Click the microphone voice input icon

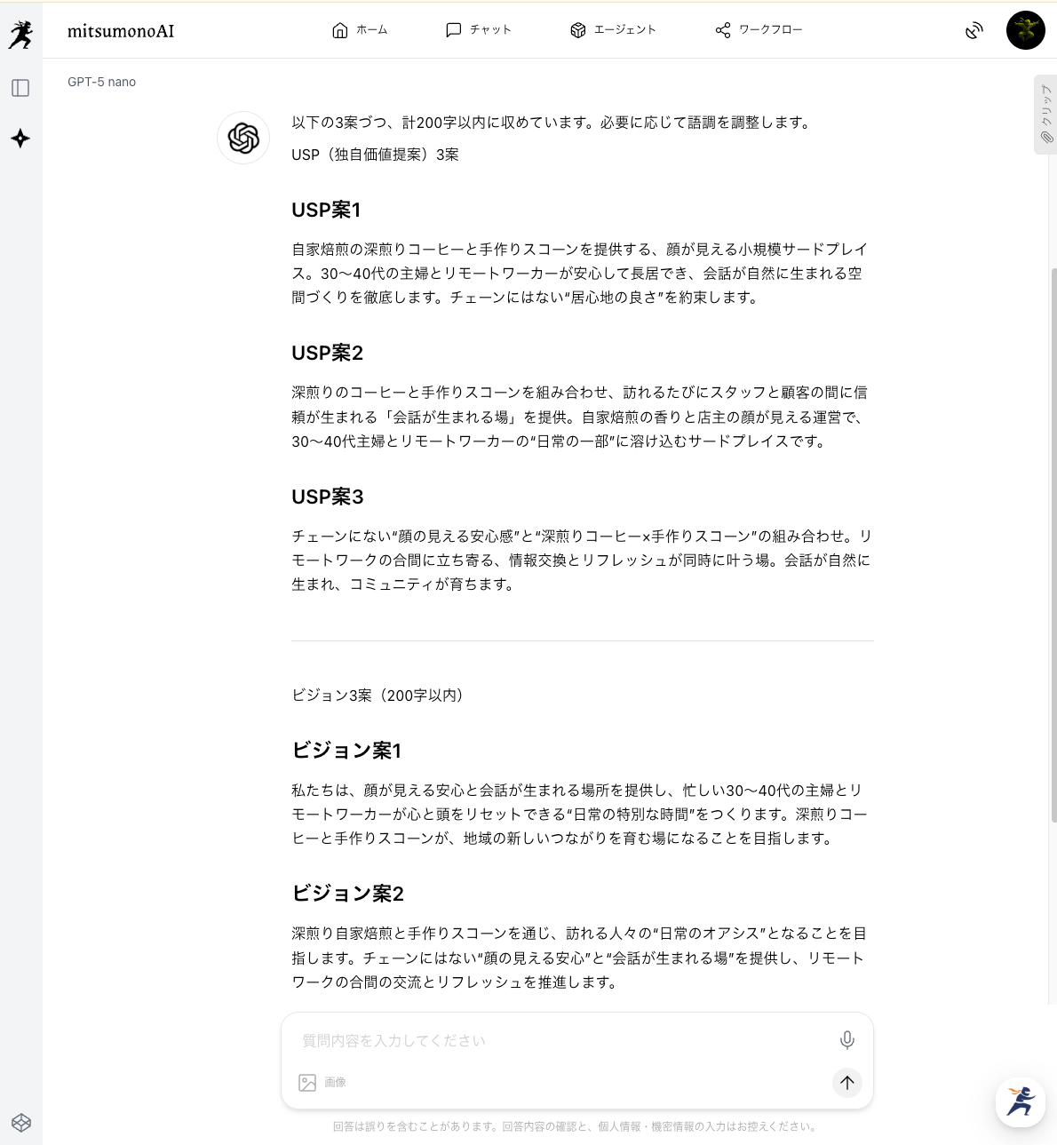(x=847, y=1040)
